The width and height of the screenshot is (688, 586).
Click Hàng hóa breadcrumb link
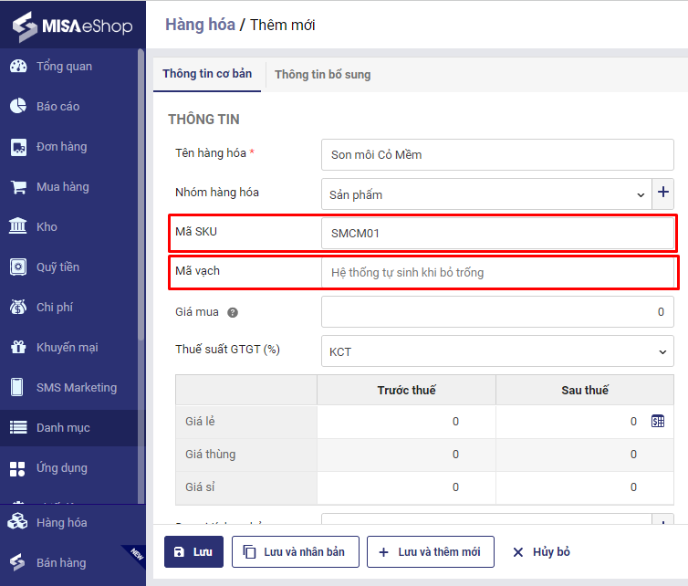coord(200,25)
